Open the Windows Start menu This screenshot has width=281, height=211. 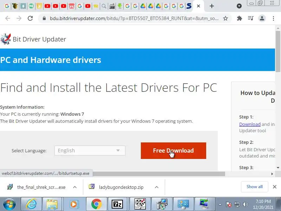tap(9, 204)
